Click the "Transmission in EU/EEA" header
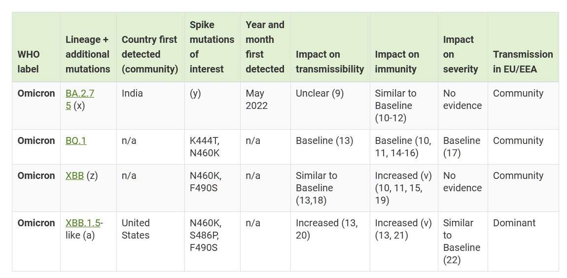 pyautogui.click(x=523, y=62)
